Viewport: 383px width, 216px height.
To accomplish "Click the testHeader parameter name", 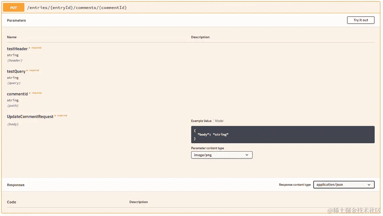I will tap(17, 49).
